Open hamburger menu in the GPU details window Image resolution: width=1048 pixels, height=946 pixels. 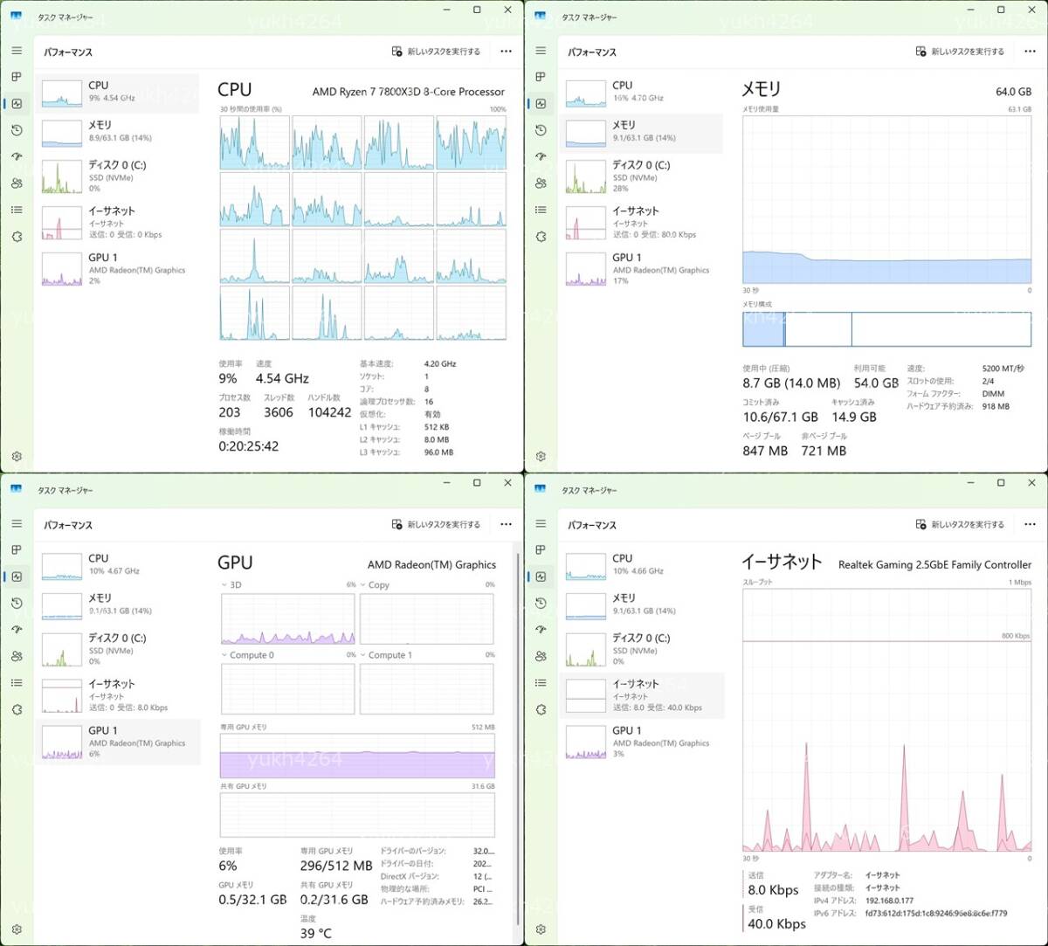pyautogui.click(x=17, y=523)
